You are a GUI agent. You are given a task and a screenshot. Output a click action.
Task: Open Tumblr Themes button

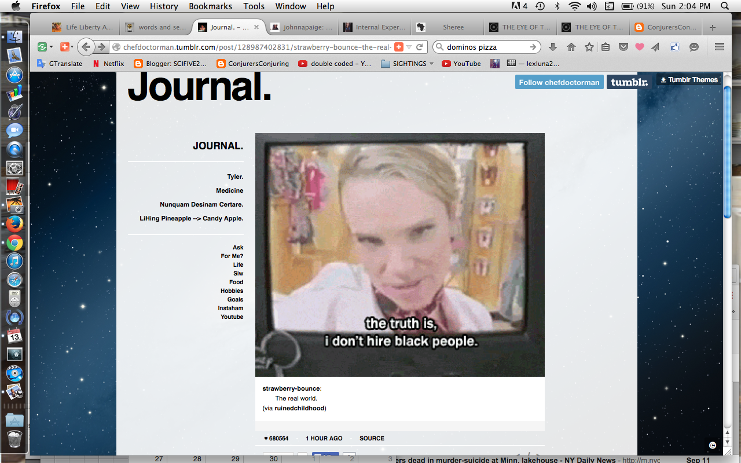coord(689,80)
